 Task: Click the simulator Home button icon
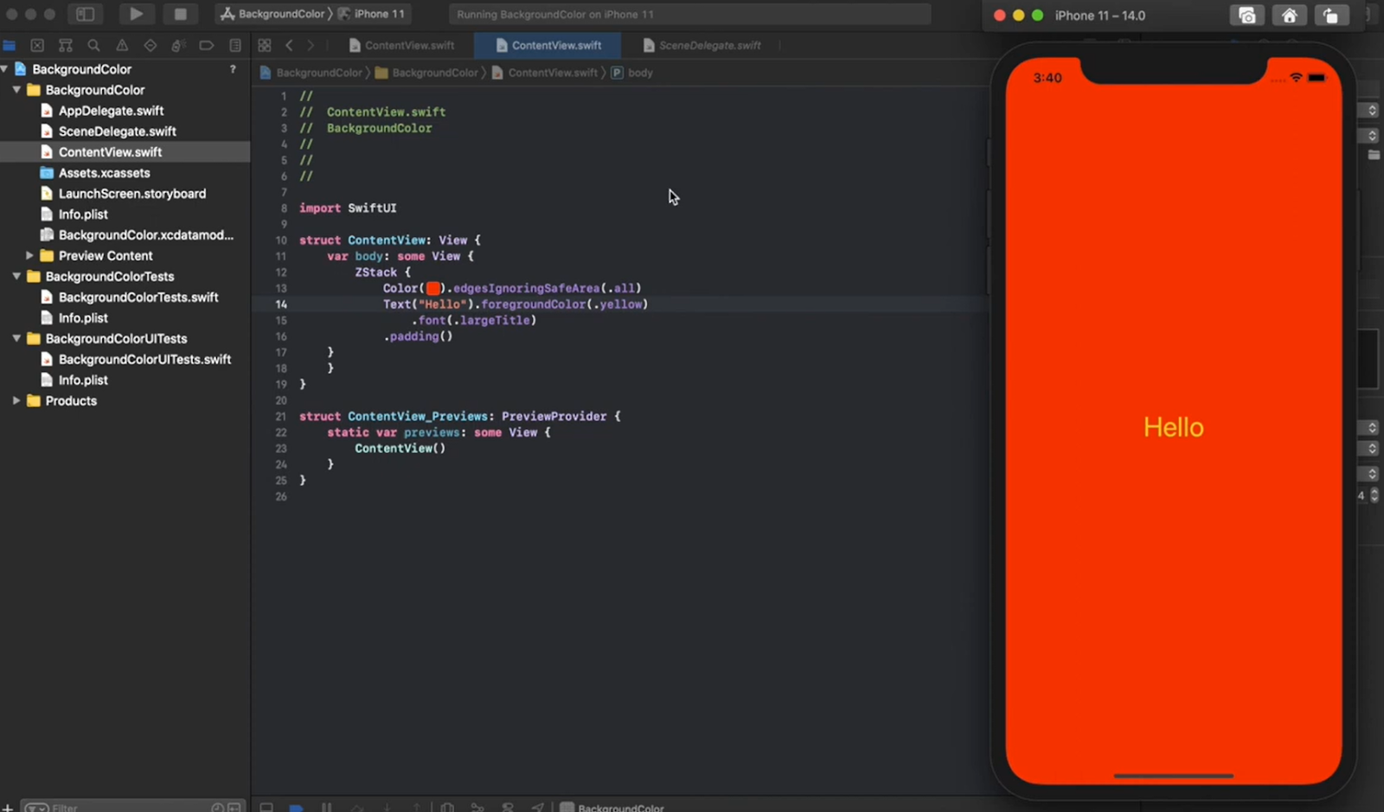tap(1289, 16)
